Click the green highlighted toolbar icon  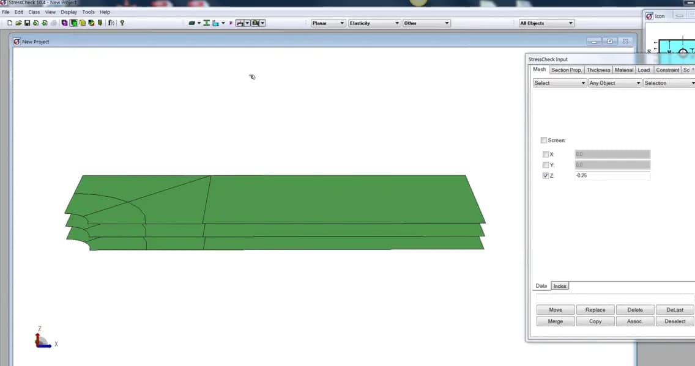(73, 23)
